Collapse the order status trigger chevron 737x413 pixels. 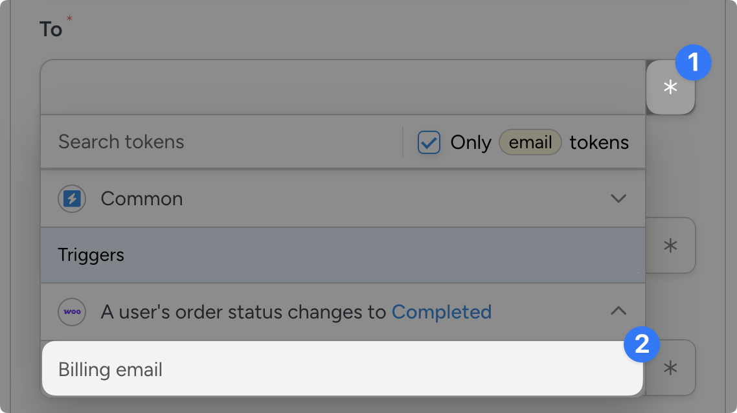point(618,311)
